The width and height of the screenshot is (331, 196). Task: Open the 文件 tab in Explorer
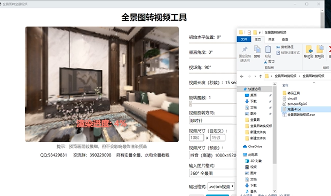tap(244, 39)
